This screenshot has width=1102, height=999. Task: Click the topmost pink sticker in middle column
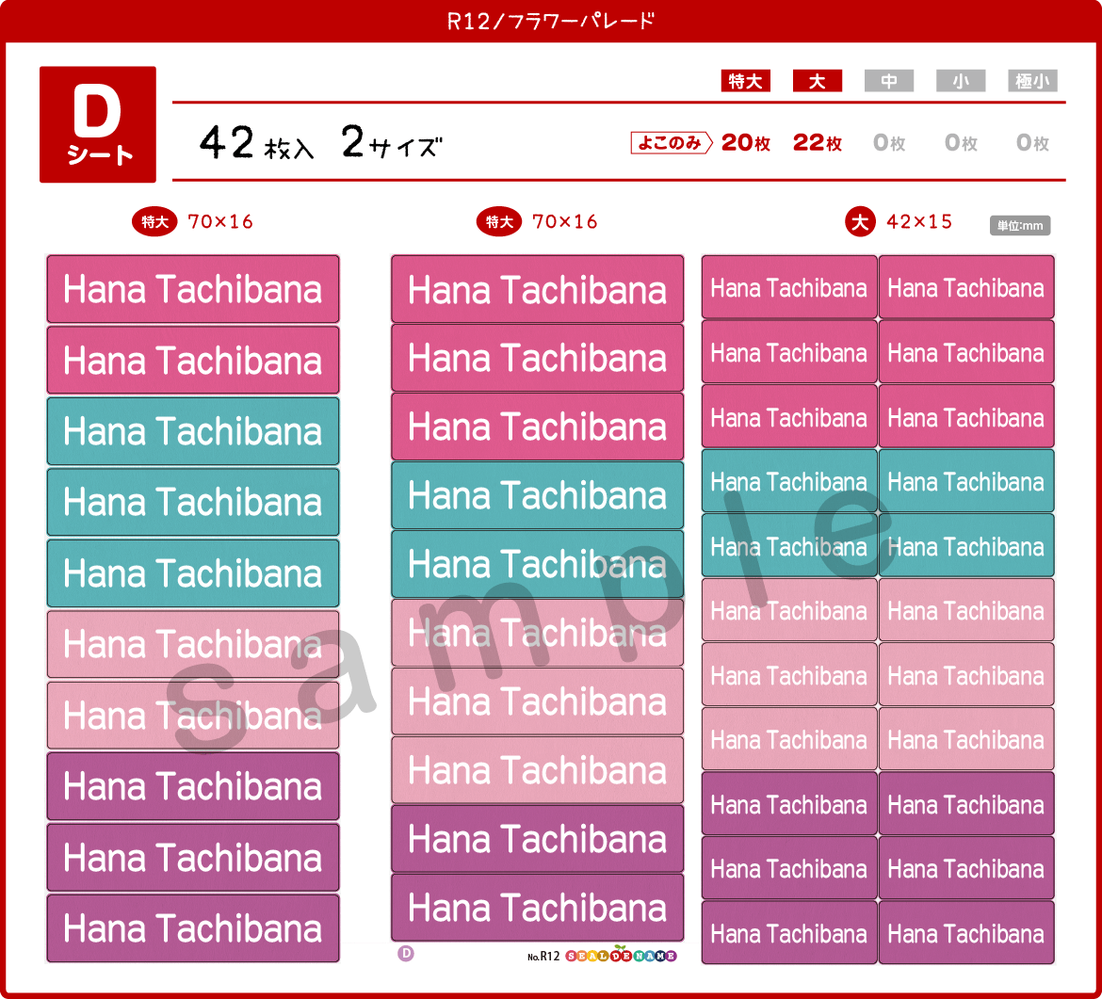click(538, 289)
